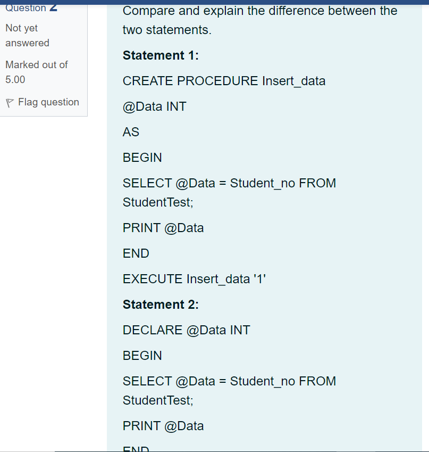Click the PRINT @Data line under Statement 1

[163, 227]
